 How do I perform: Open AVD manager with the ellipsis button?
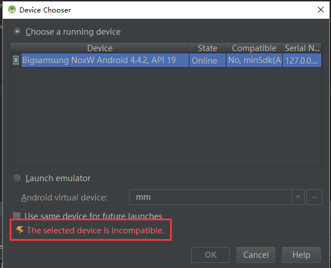click(315, 197)
